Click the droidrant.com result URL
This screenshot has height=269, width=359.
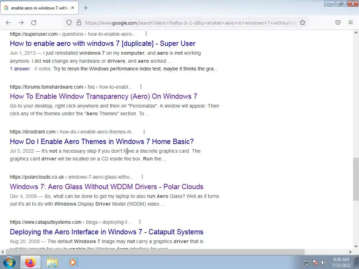[72, 132]
